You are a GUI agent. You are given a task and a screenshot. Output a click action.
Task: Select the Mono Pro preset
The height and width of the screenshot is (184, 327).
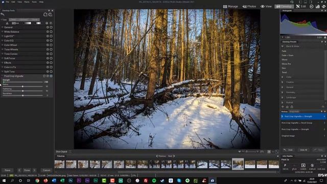point(286,64)
